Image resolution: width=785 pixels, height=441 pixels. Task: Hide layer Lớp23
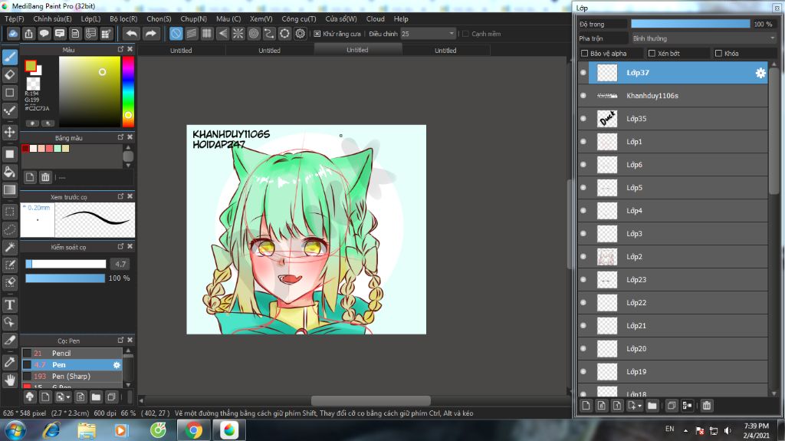(583, 280)
